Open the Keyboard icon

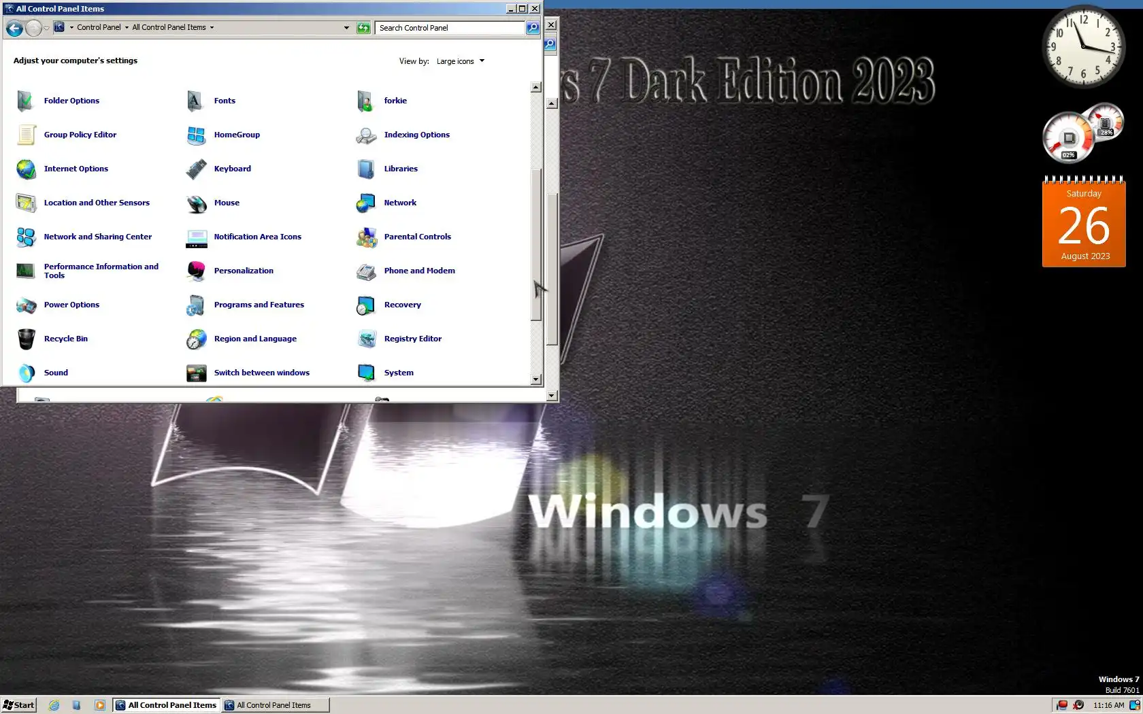196,169
